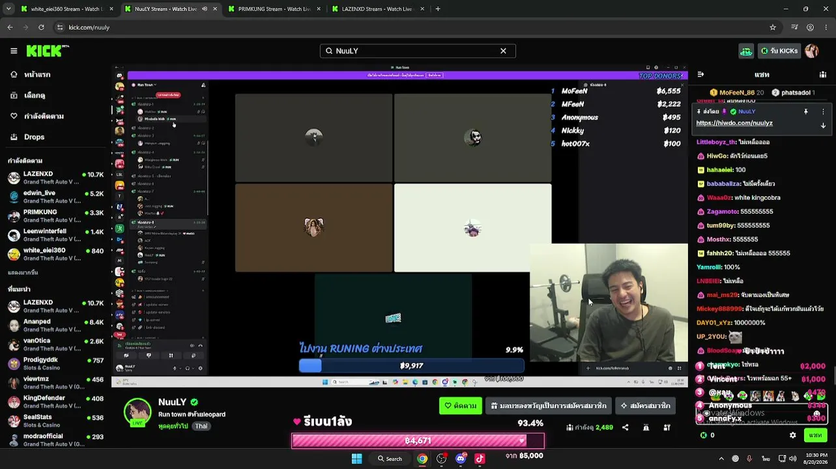
Task: Open พูดคุยทั่วไป category link
Action: [x=173, y=426]
